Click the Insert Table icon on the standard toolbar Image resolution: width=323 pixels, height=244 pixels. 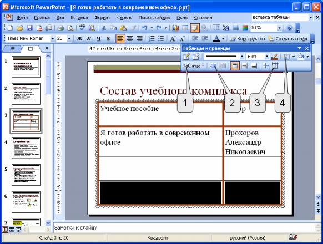[x=185, y=28]
